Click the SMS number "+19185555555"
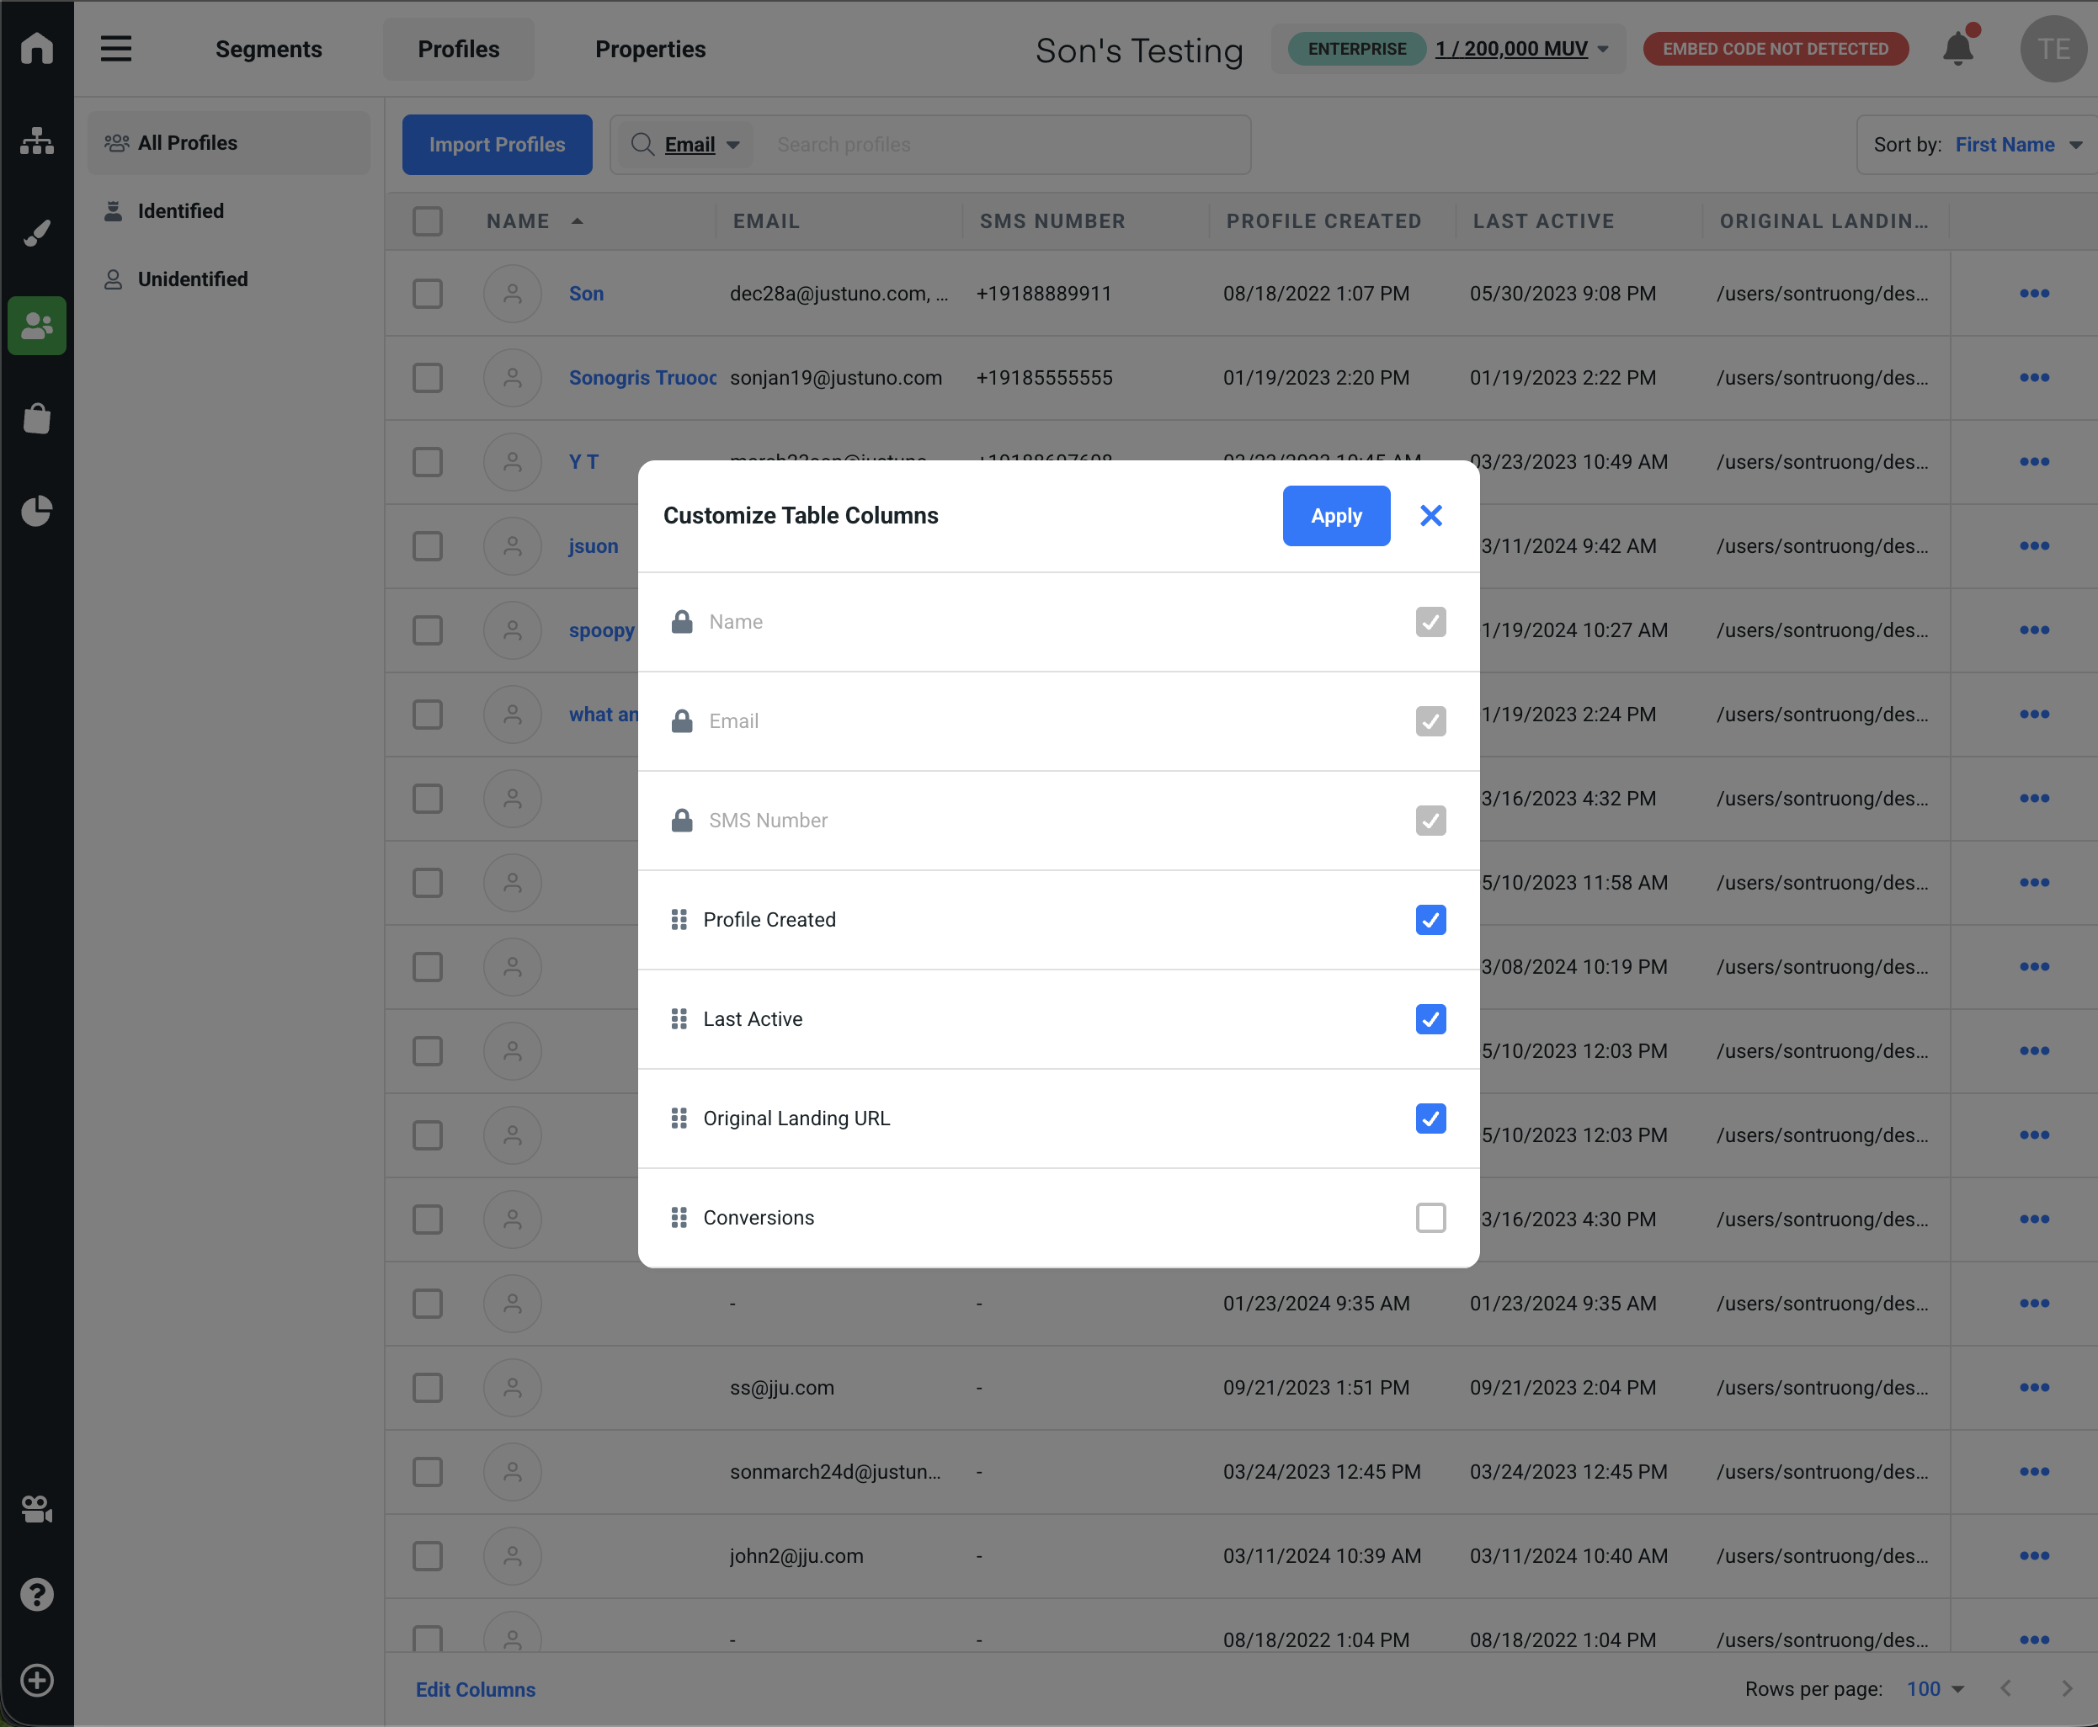The height and width of the screenshot is (1727, 2098). coord(1044,378)
